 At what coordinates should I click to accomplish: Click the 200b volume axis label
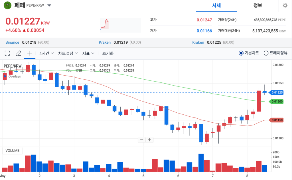[x=276, y=152]
